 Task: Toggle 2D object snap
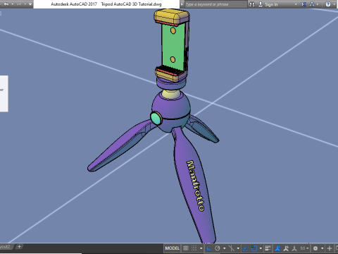click(x=254, y=248)
